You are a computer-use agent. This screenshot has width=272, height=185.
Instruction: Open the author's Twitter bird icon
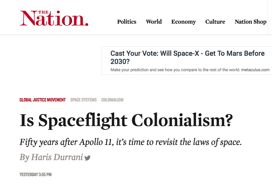[88, 158]
